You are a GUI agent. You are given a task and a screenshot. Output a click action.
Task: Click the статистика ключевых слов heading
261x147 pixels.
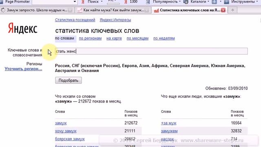97,31
